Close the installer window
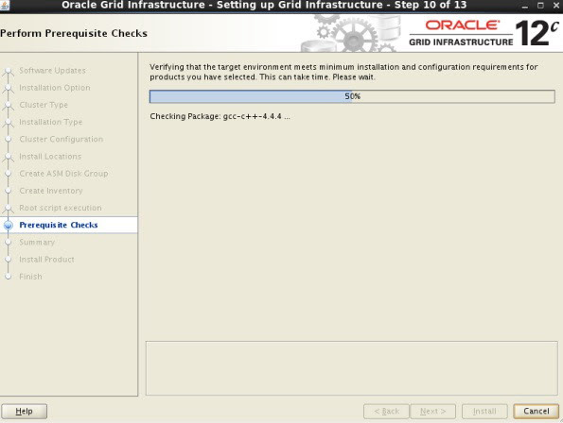The width and height of the screenshot is (563, 423). click(x=556, y=6)
